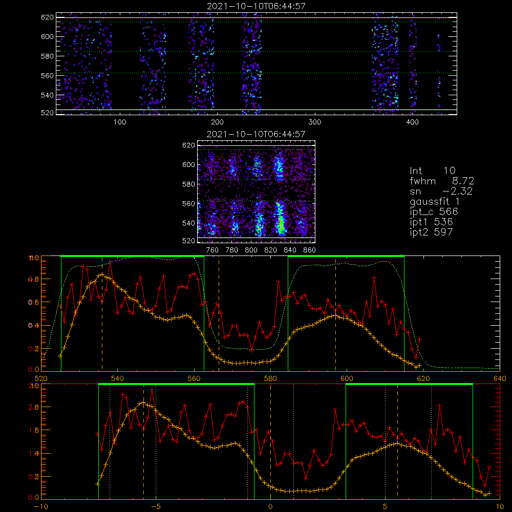Screen dimensions: 512x512
Task: Click the 'ipt_c 566' label
Action: point(434,211)
